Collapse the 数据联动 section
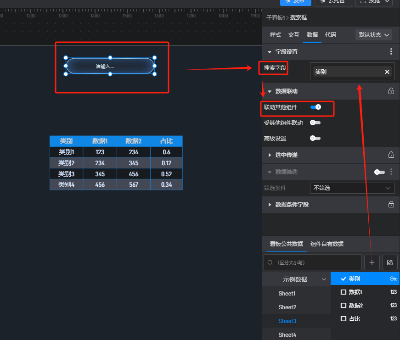400x340 pixels. click(x=270, y=91)
